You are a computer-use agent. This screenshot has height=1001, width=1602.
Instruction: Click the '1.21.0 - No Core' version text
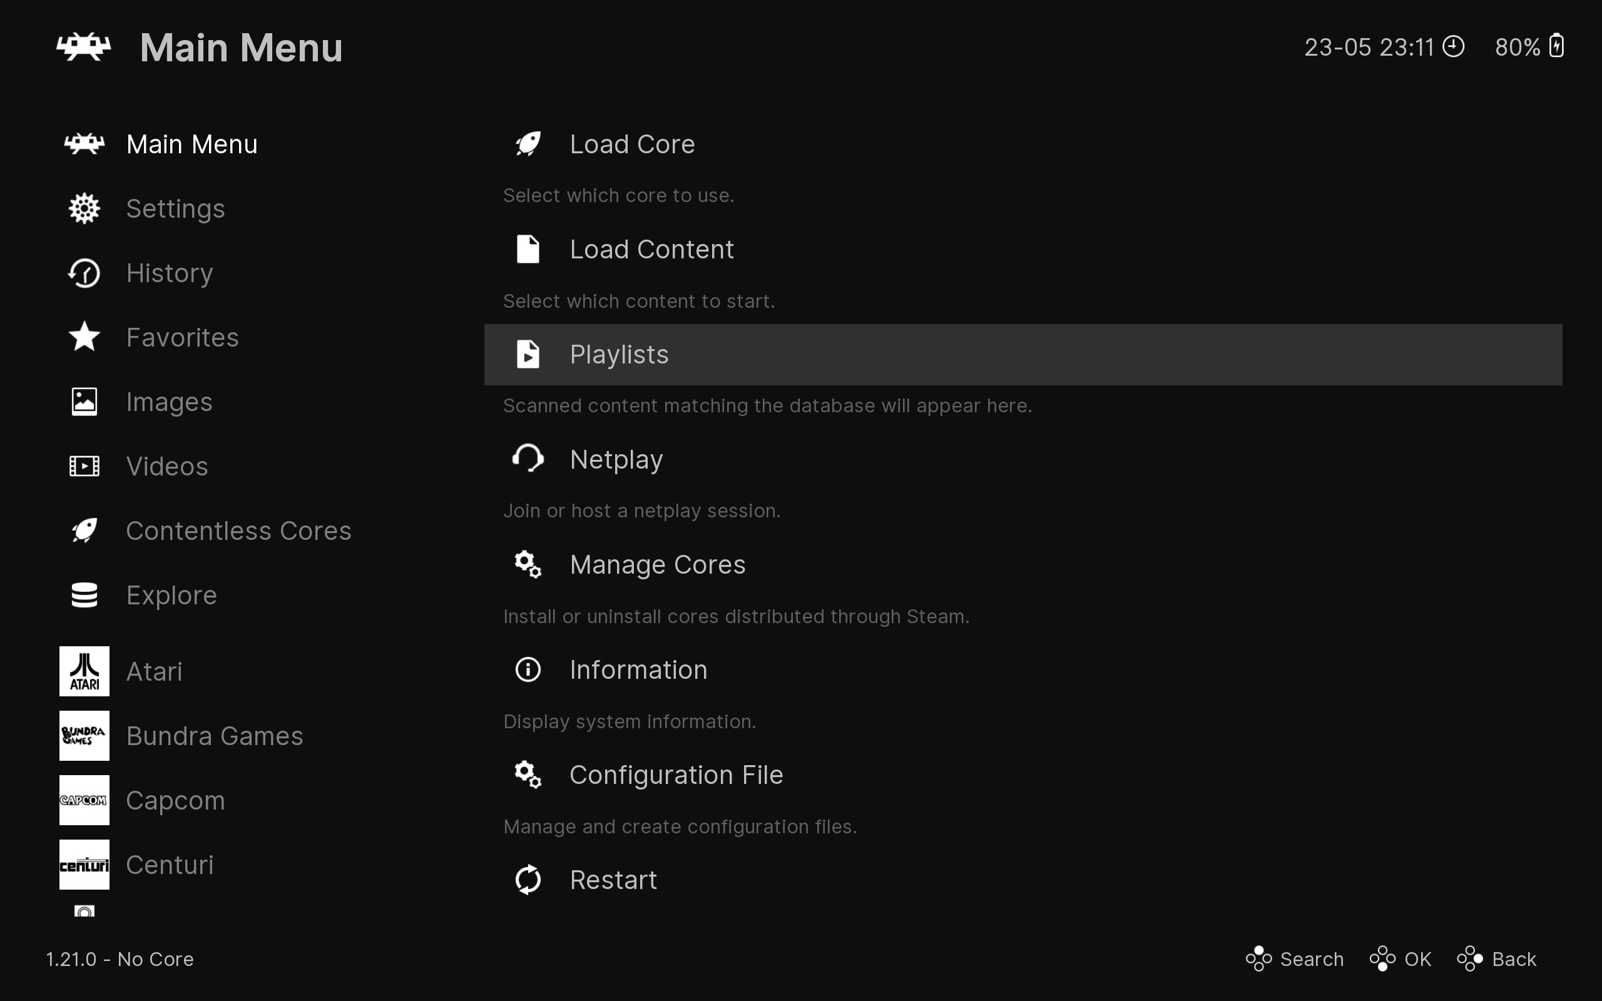pyautogui.click(x=120, y=959)
